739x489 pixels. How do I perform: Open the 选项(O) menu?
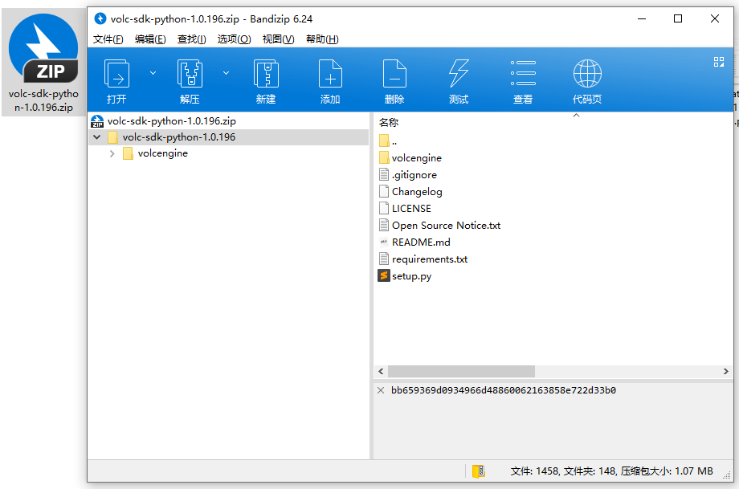pyautogui.click(x=234, y=39)
